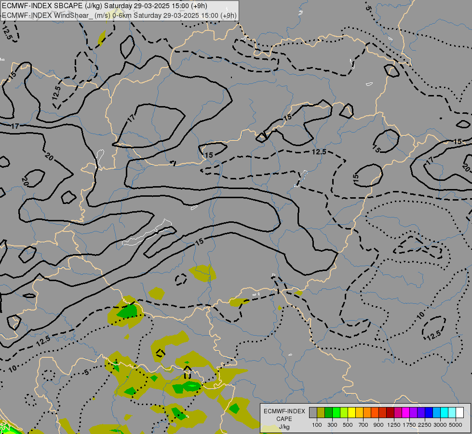Click the CAPE label in the legend
The height and width of the screenshot is (434, 472).
284,419
